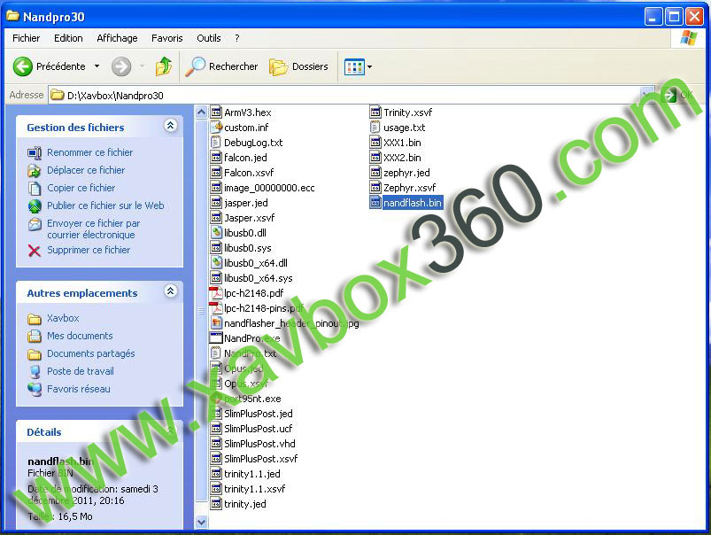This screenshot has width=711, height=535.
Task: Select the libusb0_x64.sys file icon
Action: click(216, 278)
